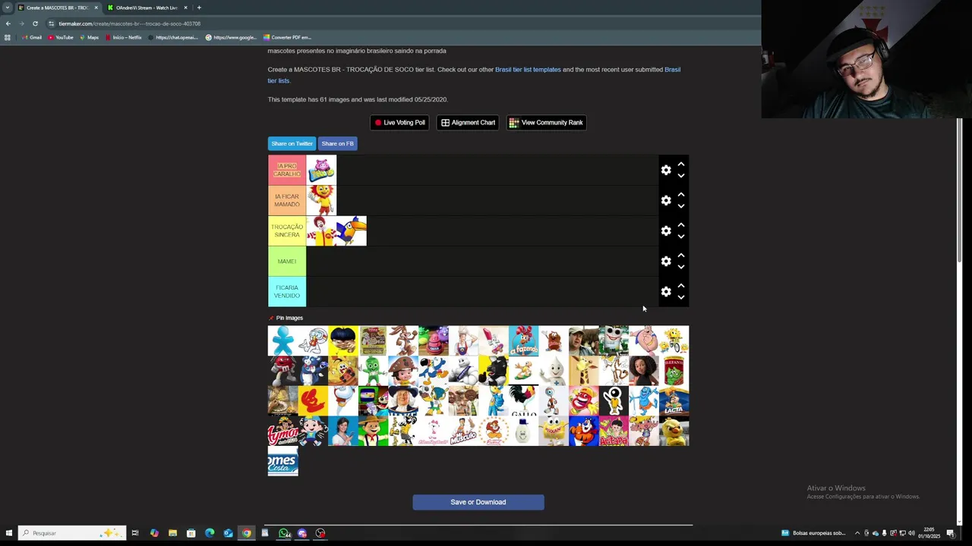Open the Gmail bookmark
Image resolution: width=972 pixels, height=546 pixels.
click(32, 37)
